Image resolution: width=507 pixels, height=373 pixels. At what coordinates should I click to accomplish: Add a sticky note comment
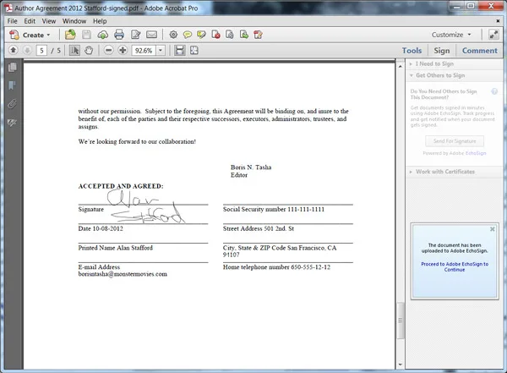click(x=188, y=35)
